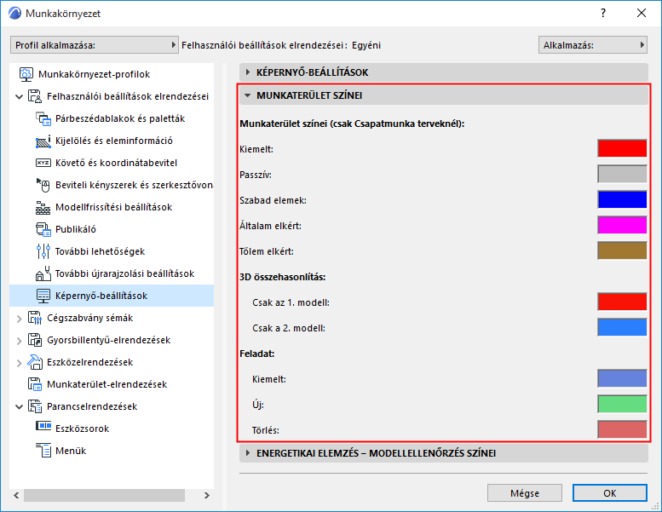Click the Eszközsorok toolbar icon

click(x=43, y=426)
